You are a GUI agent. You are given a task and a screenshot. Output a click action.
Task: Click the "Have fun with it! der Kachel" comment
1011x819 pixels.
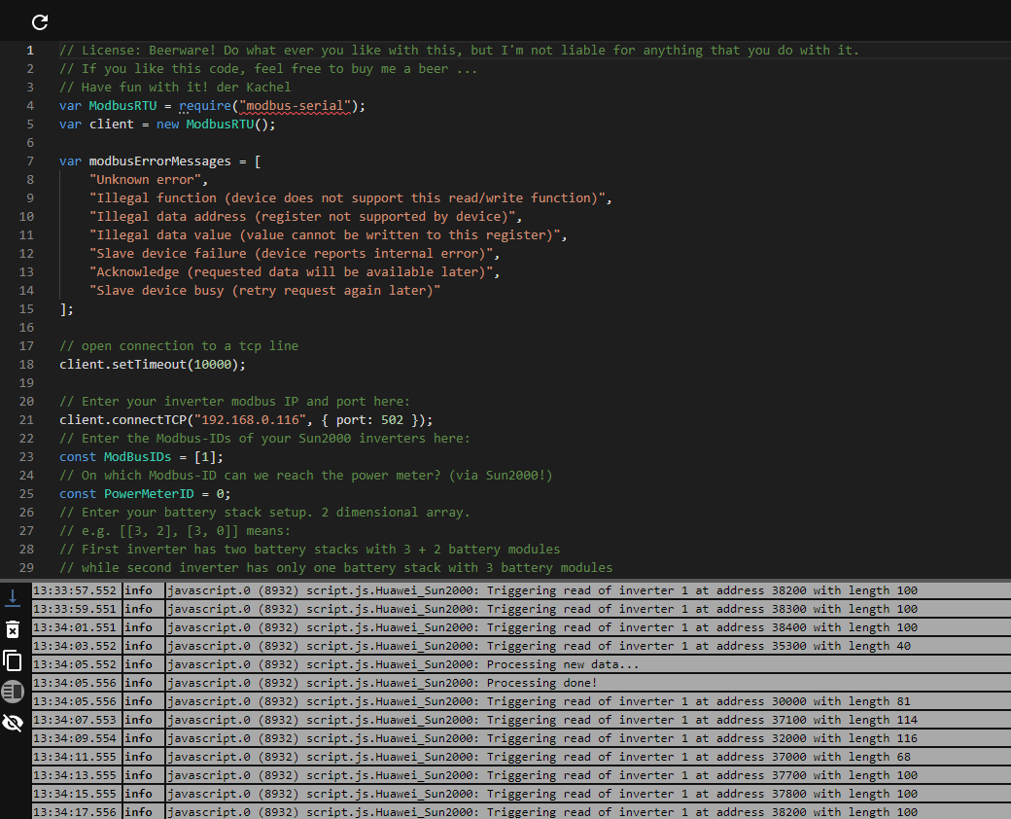point(175,88)
